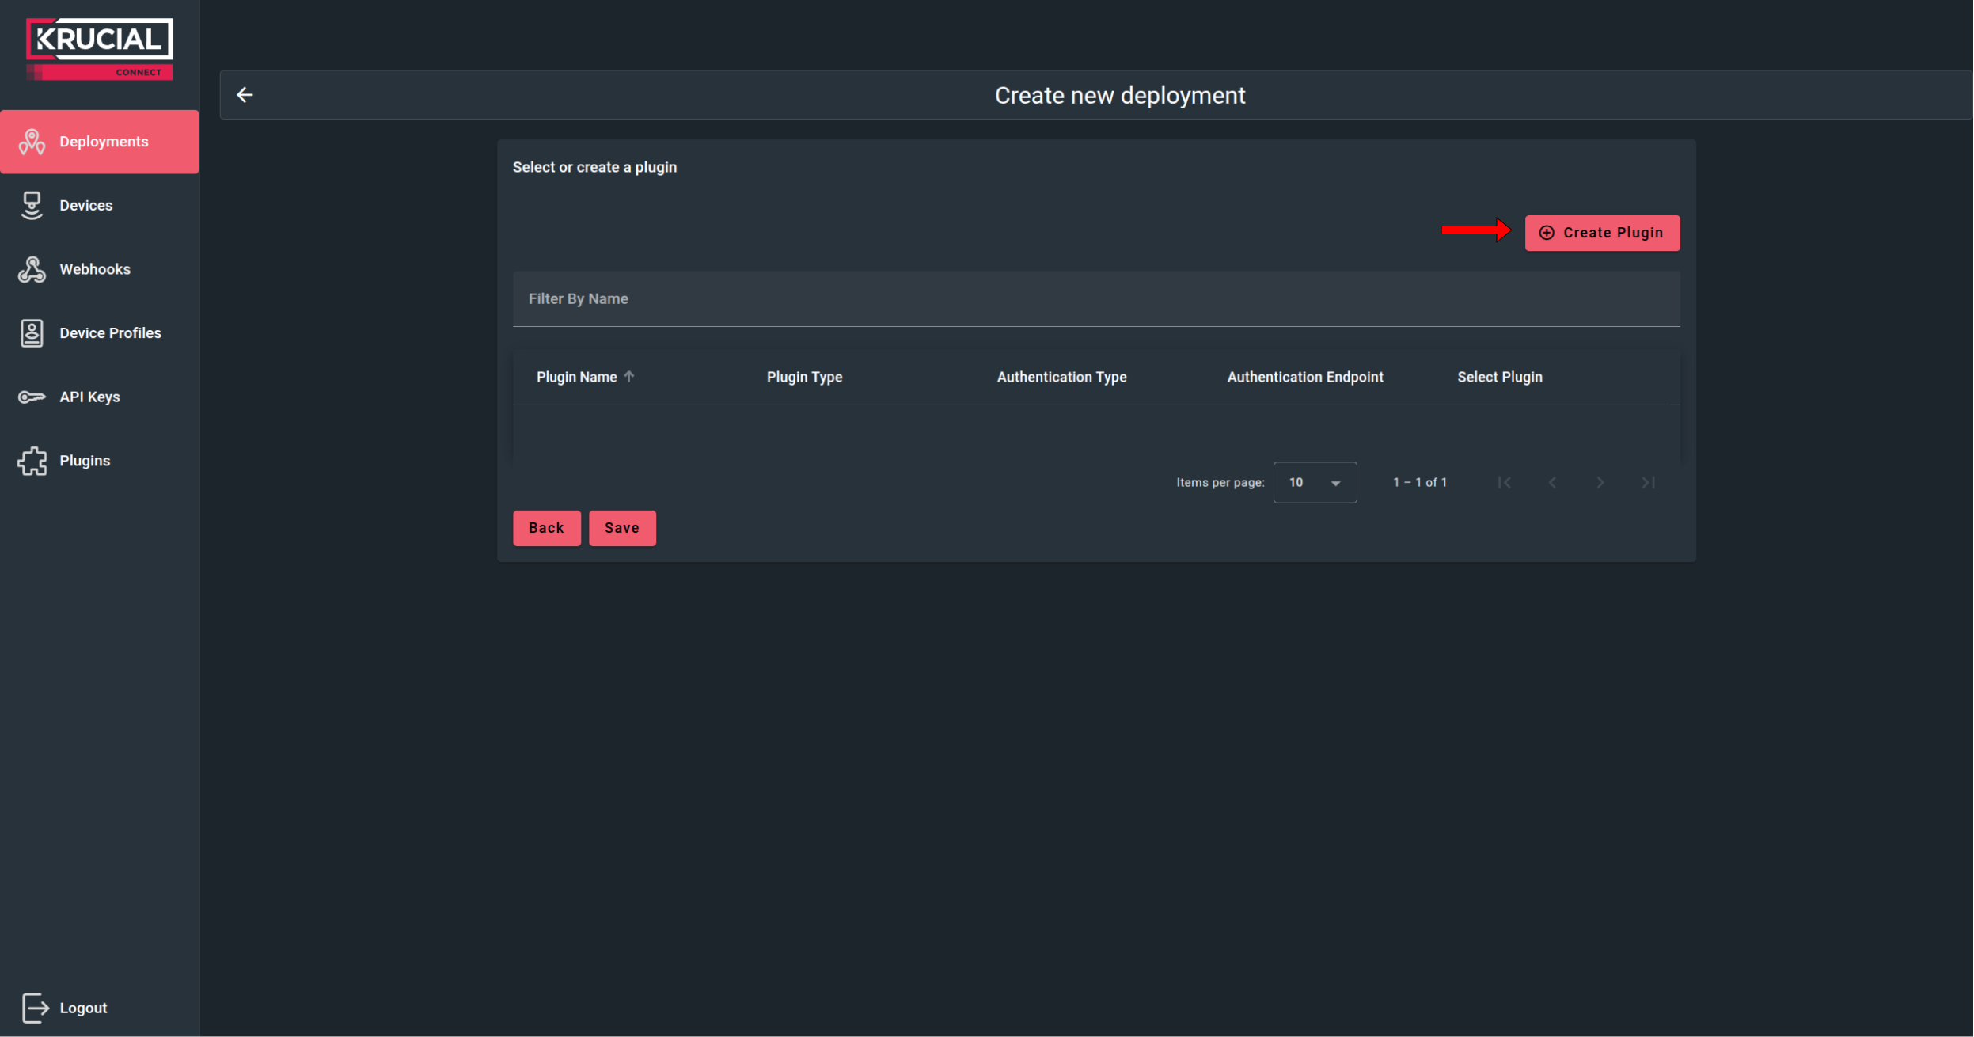1974x1037 pixels.
Task: Click the Logout door icon at bottom
Action: click(x=36, y=1007)
